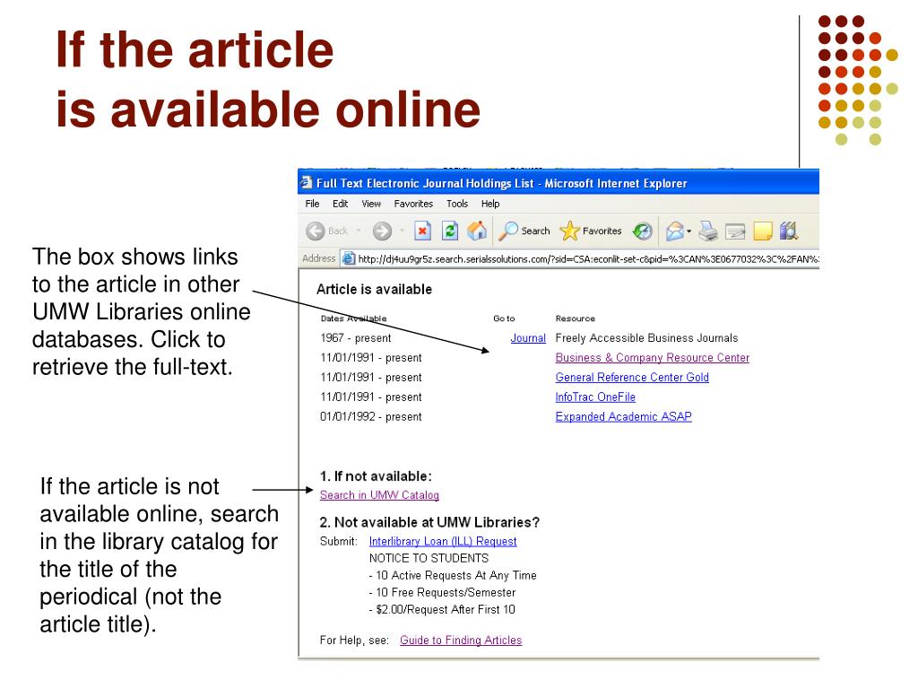The height and width of the screenshot is (689, 918).
Task: Follow the Journal link
Action: pos(528,338)
